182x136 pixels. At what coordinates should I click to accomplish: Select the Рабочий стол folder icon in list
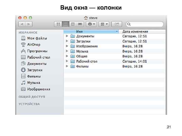(73, 61)
